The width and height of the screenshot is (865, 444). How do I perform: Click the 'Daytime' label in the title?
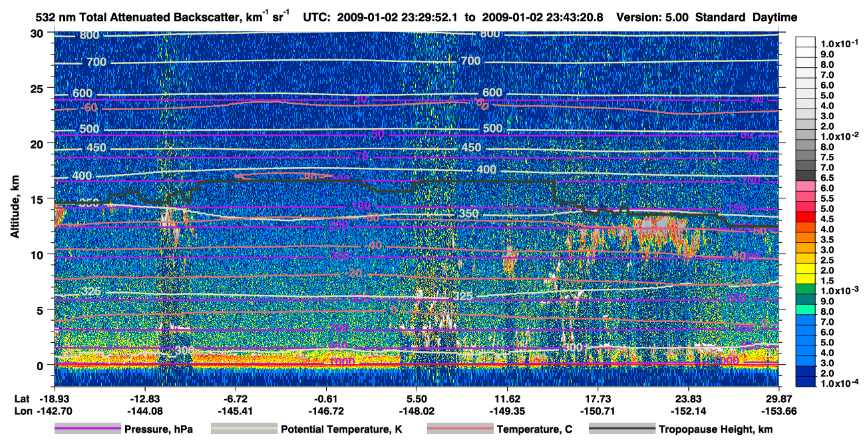click(x=775, y=17)
